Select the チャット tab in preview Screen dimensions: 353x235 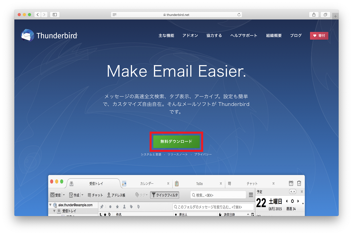[x=252, y=184]
